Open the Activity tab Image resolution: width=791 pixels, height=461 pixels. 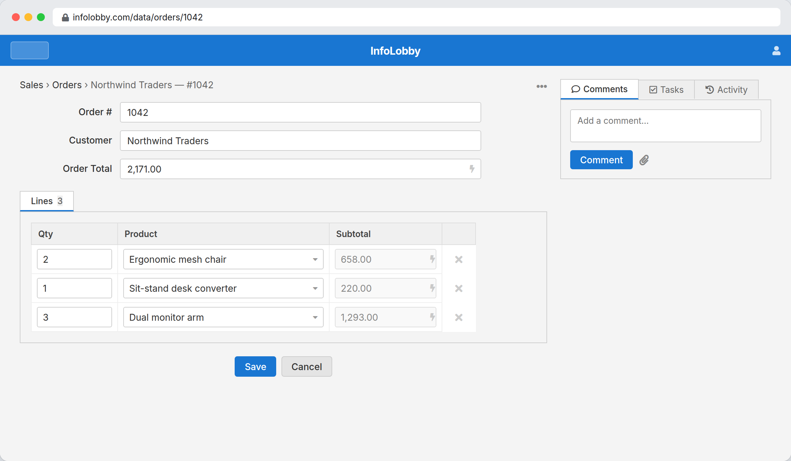(x=726, y=90)
